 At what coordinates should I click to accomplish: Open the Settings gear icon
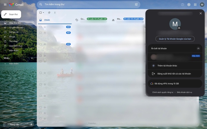[x=189, y=5]
